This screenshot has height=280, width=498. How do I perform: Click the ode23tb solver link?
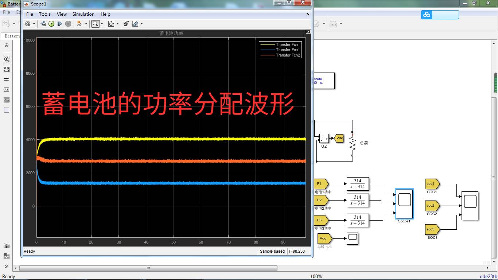(x=489, y=276)
